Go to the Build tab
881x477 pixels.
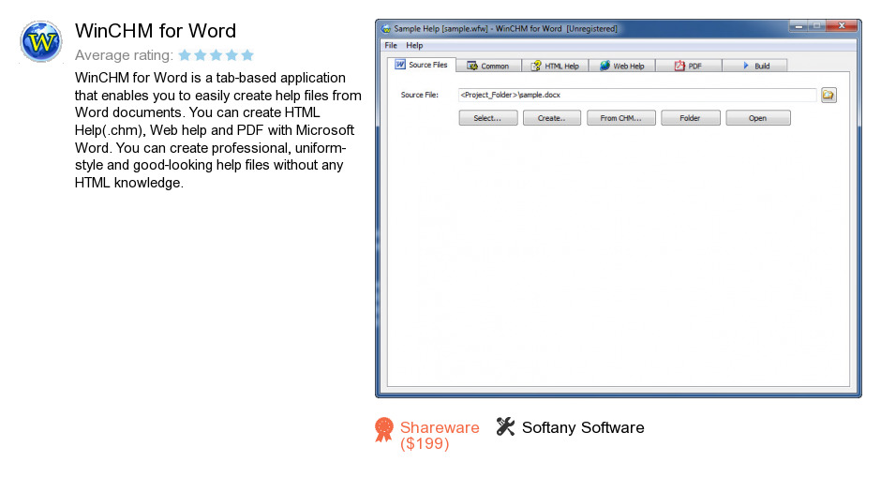(x=754, y=66)
